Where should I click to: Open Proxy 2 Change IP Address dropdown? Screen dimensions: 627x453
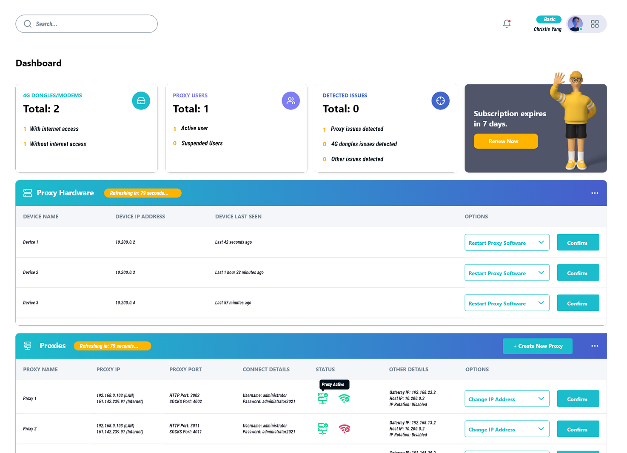[507, 429]
